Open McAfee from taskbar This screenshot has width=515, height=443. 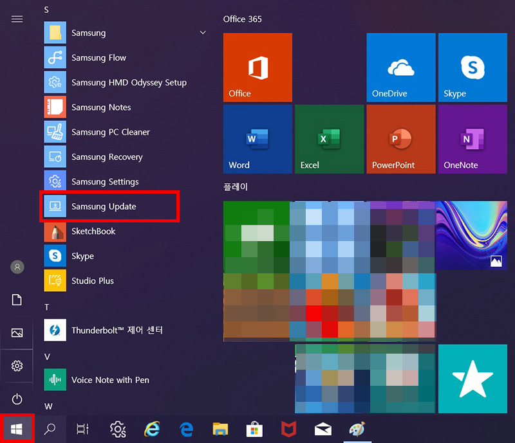[288, 429]
